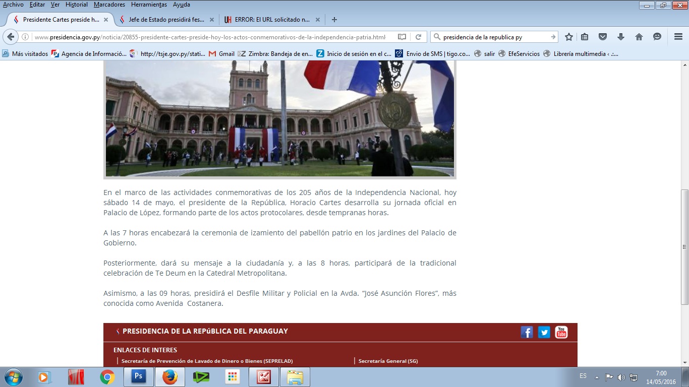Open the 'Inicio de sesión en el c...' bookmark
Viewport: 689px width, 387px height.
click(354, 53)
